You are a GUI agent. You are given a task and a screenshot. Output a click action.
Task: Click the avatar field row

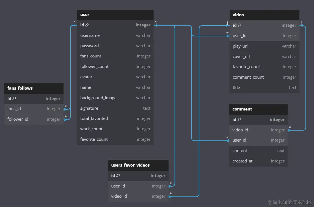click(x=115, y=77)
